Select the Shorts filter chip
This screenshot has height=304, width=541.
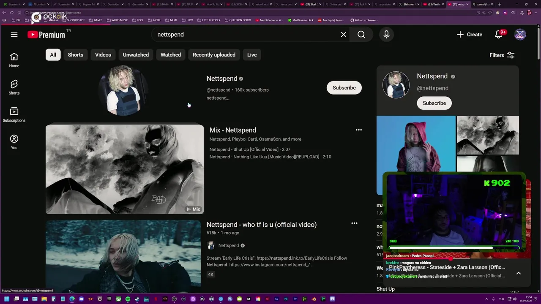click(76, 55)
